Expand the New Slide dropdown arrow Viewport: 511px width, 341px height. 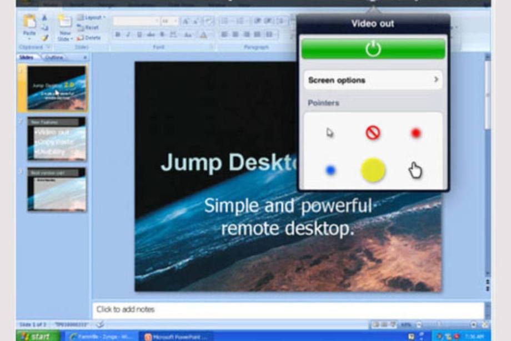(71, 39)
